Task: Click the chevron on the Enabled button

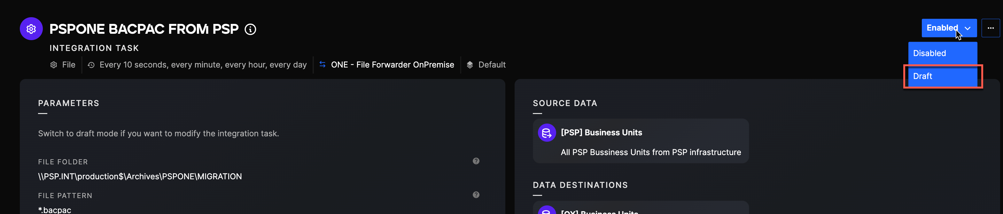Action: tap(968, 28)
